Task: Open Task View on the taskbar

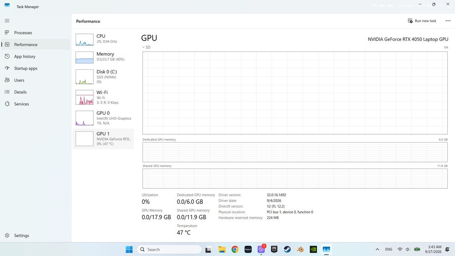Action: point(208,249)
